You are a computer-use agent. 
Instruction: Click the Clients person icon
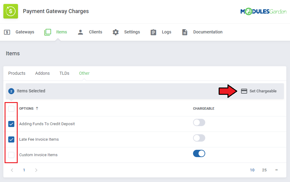coord(81,32)
